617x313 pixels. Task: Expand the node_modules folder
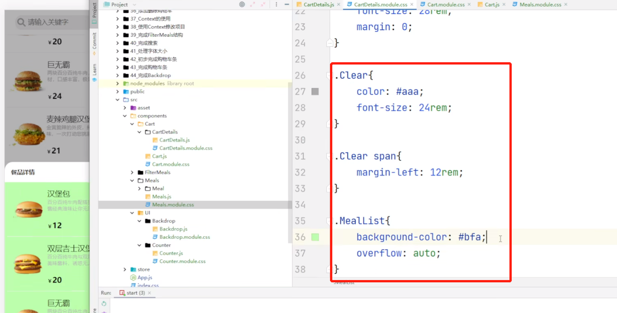pos(118,83)
